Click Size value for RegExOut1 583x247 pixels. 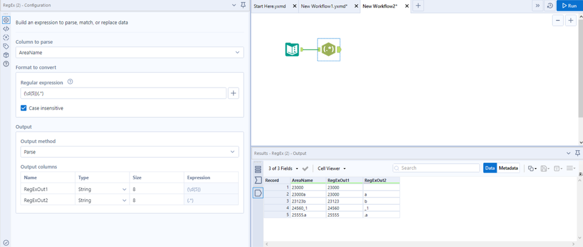pyautogui.click(x=156, y=189)
